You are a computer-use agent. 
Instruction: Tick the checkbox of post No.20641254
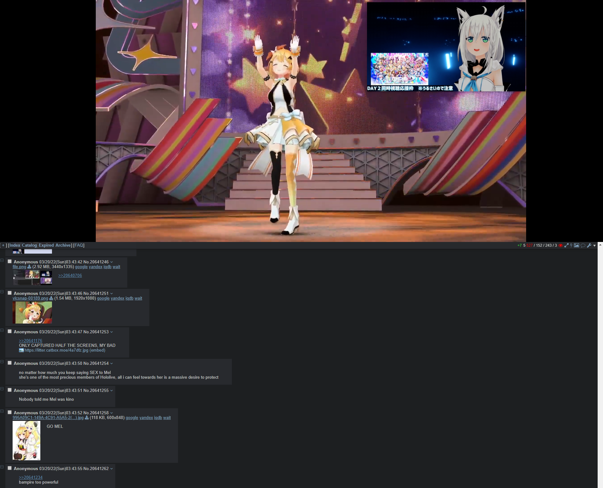coord(10,363)
